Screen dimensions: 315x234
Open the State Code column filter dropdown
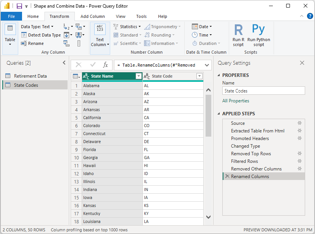coord(199,76)
